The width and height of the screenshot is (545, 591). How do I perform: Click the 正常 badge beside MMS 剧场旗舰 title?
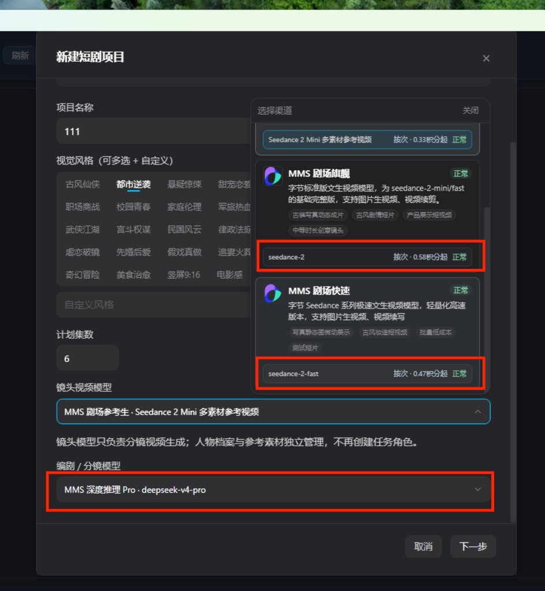click(461, 173)
